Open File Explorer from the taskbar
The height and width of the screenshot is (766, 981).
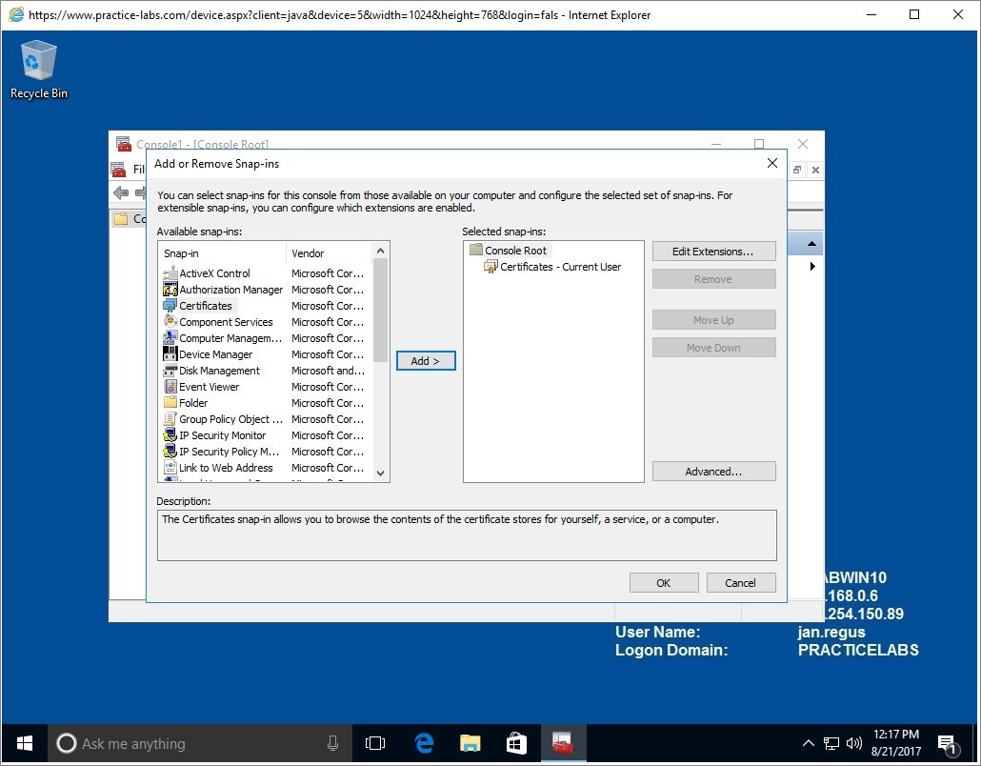470,743
